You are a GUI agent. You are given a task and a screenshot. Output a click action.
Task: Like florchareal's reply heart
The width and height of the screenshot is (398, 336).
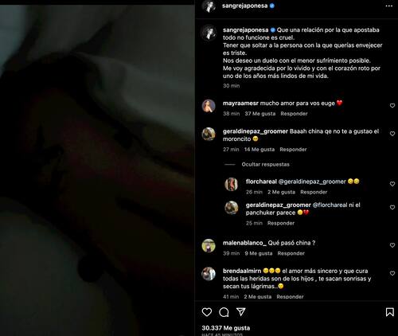point(392,184)
